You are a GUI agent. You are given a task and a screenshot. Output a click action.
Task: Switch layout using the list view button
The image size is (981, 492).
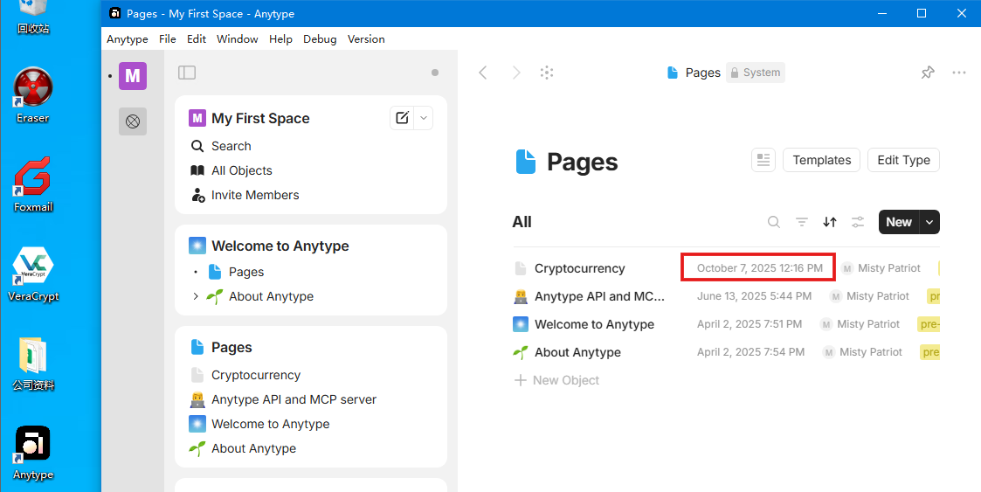[x=763, y=160]
